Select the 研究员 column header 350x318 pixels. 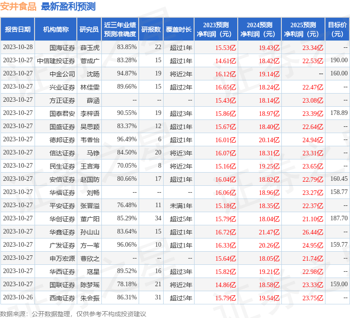coord(89,29)
